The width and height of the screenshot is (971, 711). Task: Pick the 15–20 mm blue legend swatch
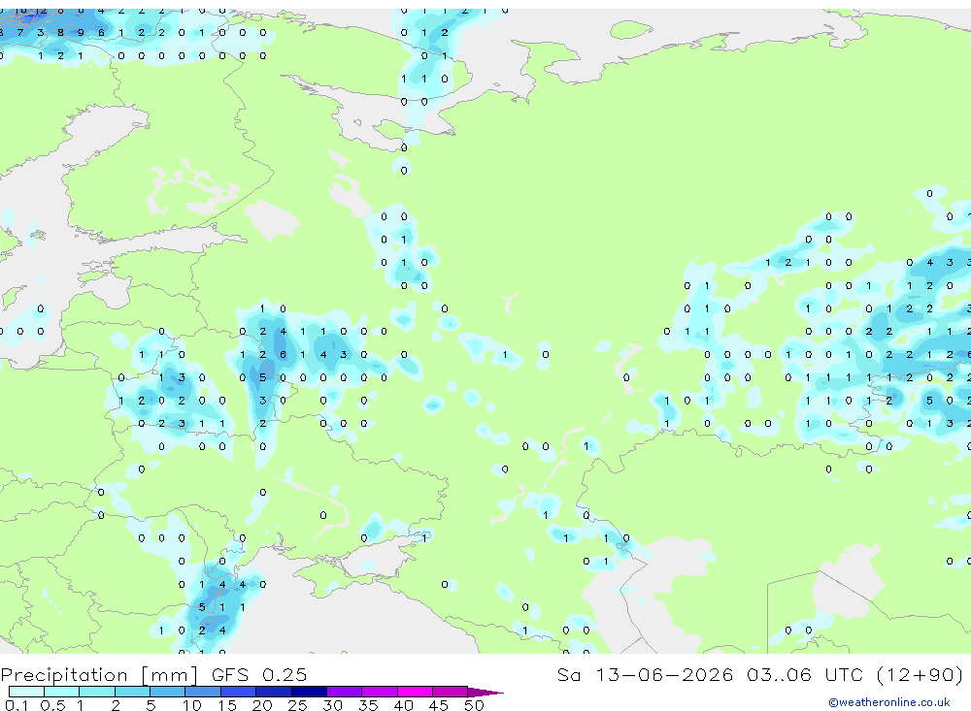click(x=239, y=692)
